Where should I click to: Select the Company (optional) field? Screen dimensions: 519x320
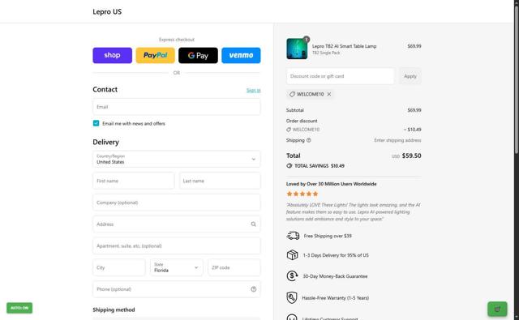pos(177,203)
